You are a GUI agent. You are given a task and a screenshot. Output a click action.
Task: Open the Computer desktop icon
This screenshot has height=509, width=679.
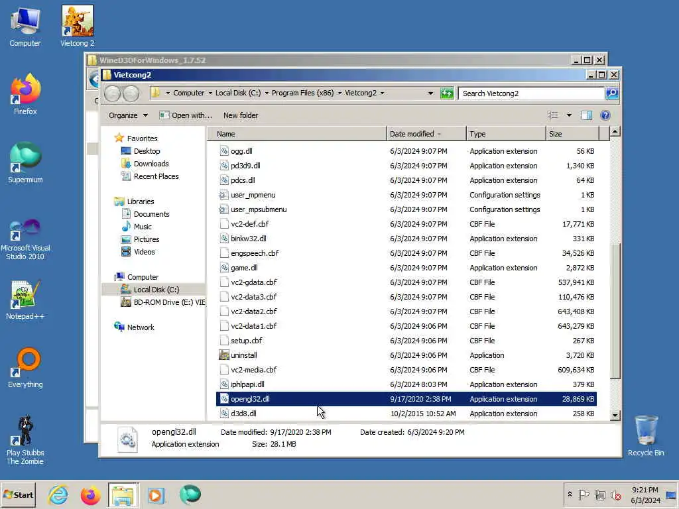[25, 26]
